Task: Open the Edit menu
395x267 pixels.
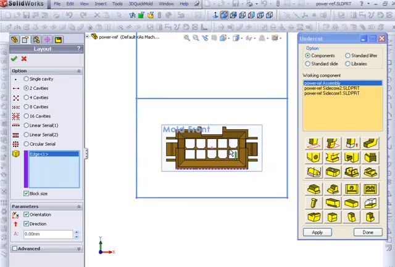Action: click(x=70, y=4)
